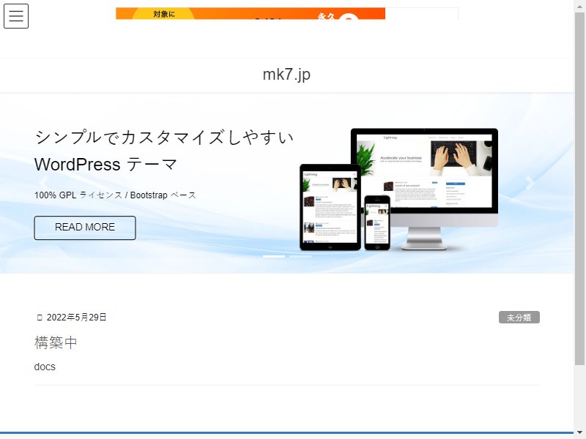Select the second carousel indicator
The height and width of the screenshot is (439, 586).
(300, 257)
